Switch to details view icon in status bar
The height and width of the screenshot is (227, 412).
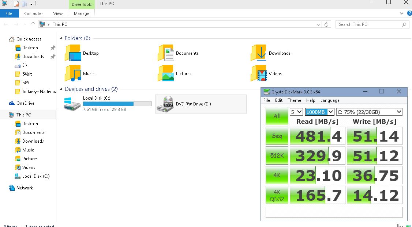(x=400, y=226)
